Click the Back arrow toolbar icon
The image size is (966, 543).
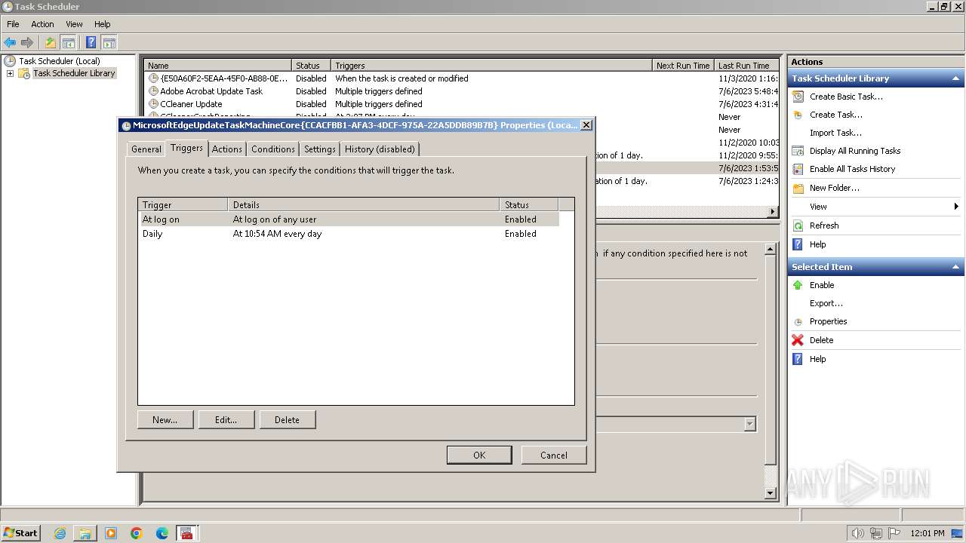pos(10,42)
